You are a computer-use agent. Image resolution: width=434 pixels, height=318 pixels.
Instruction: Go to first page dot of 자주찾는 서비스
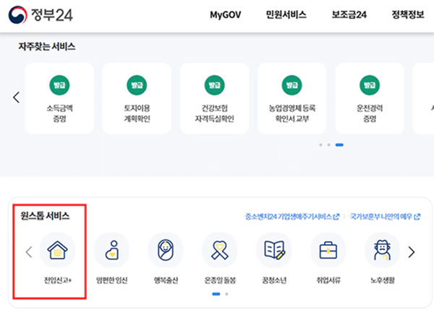coord(320,145)
